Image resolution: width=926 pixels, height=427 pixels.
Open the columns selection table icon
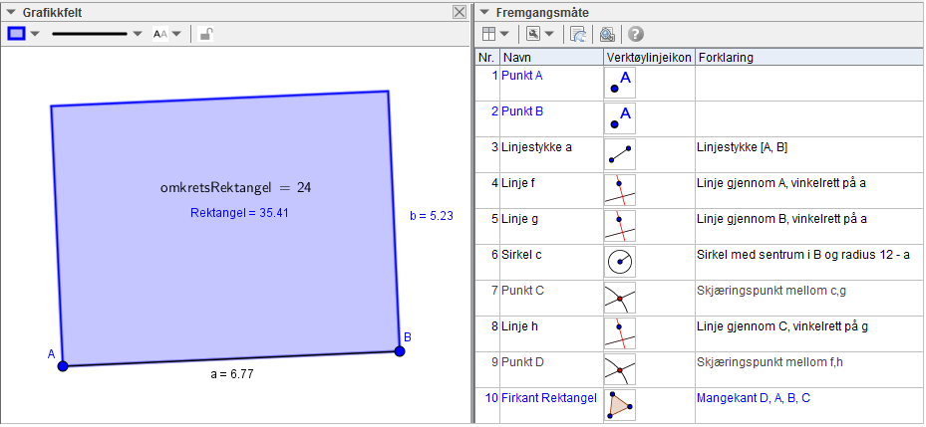[489, 34]
